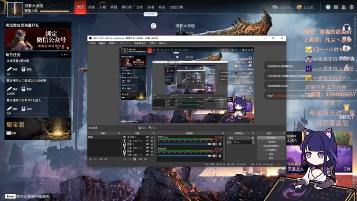The width and height of the screenshot is (357, 201).
Task: Switch to the 英雄 tab in game navigation
Action: point(91,7)
